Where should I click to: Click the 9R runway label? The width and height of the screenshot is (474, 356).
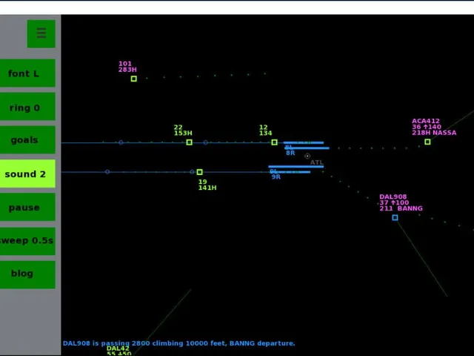(276, 177)
